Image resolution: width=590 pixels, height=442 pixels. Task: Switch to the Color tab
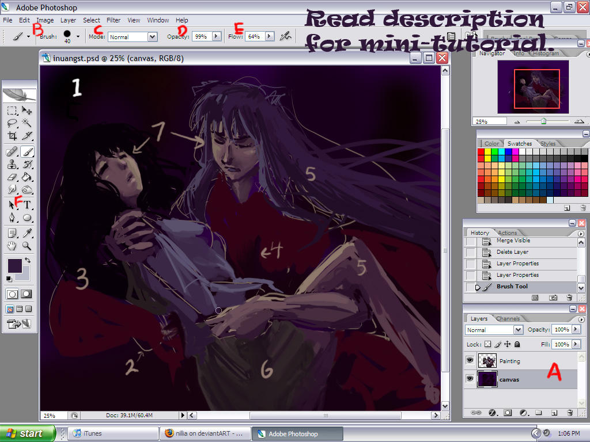click(491, 143)
